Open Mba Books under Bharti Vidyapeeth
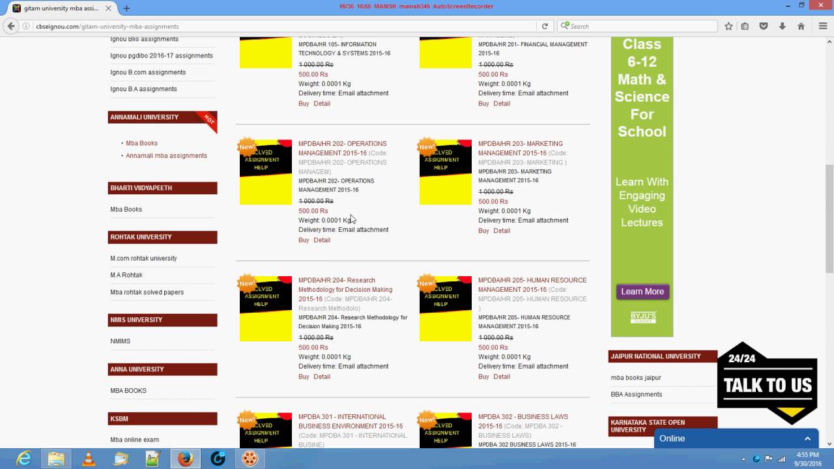This screenshot has width=834, height=469. coord(126,210)
